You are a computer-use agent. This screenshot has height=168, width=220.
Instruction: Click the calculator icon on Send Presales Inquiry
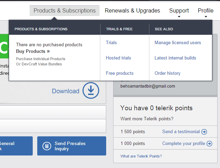(46, 146)
